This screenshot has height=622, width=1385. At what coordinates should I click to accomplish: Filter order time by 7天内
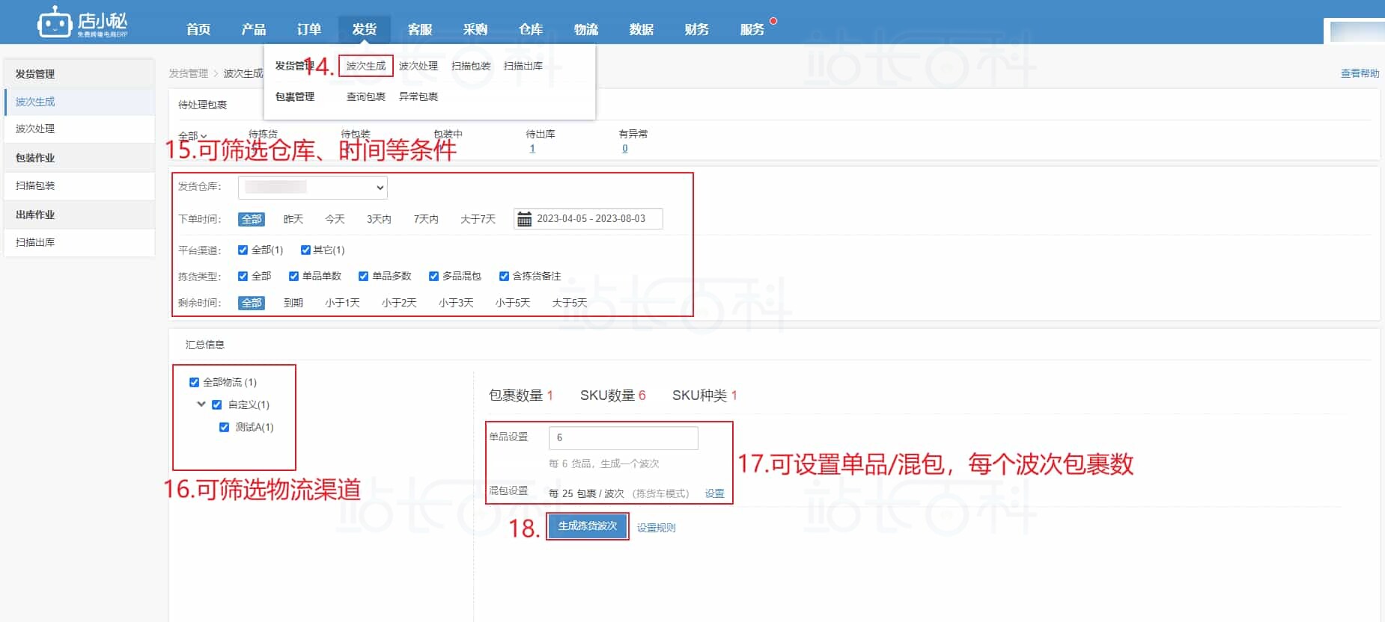[426, 219]
